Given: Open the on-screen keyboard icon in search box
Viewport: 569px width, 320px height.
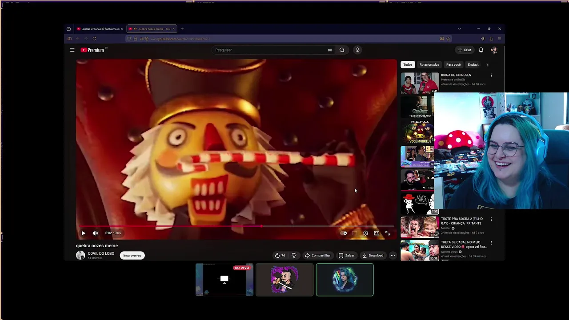Looking at the screenshot, I should point(330,50).
